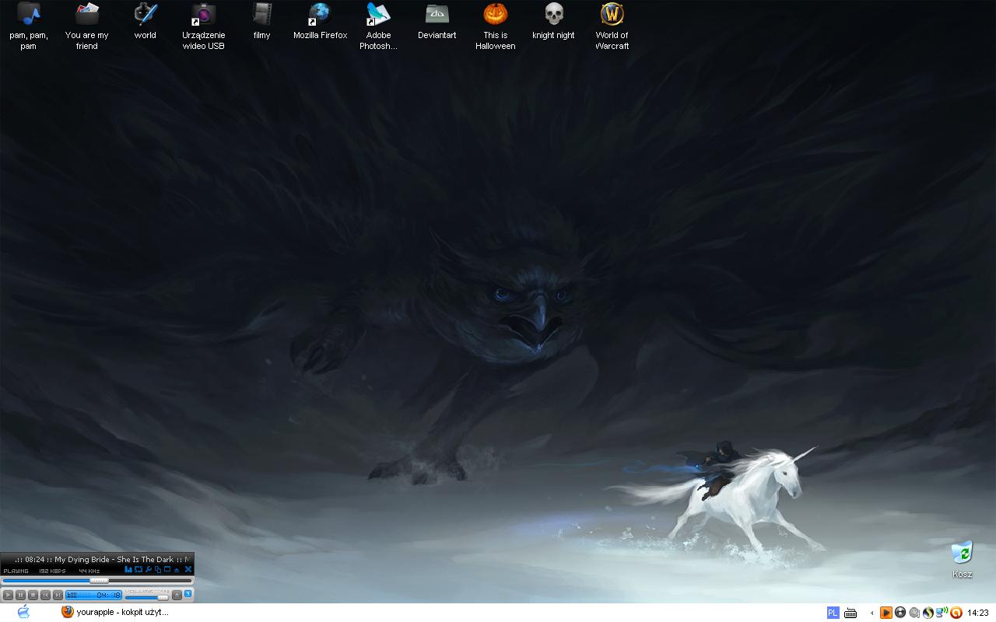
Task: Skip to the previous track
Action: [45, 595]
